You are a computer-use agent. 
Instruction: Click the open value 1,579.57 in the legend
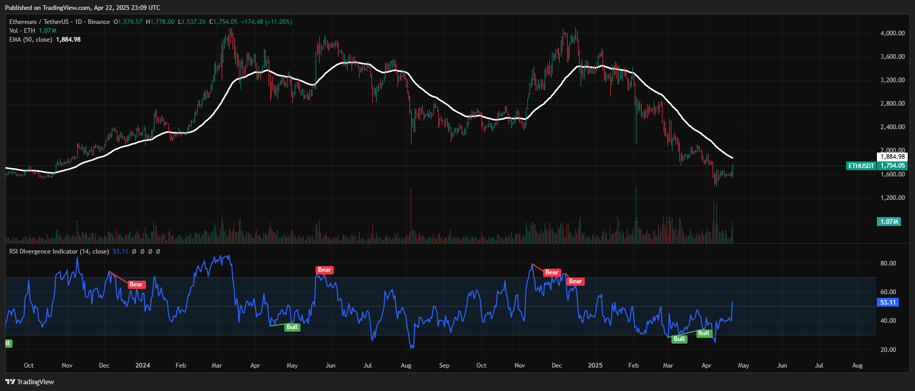click(130, 22)
